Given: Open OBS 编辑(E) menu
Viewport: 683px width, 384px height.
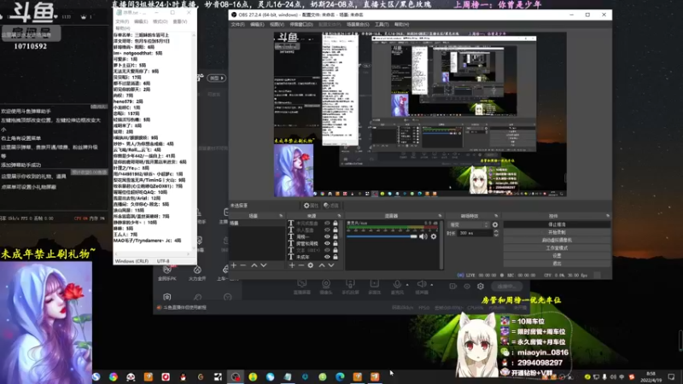Looking at the screenshot, I should (x=258, y=25).
